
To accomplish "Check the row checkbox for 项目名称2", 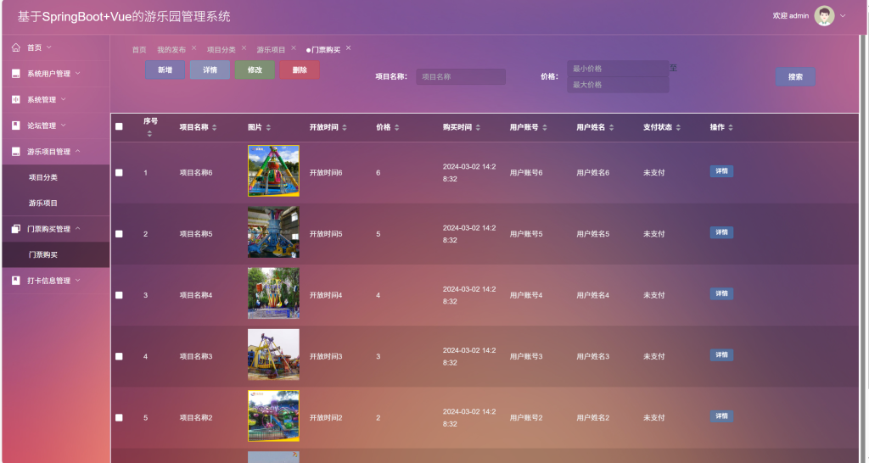I will coord(119,418).
